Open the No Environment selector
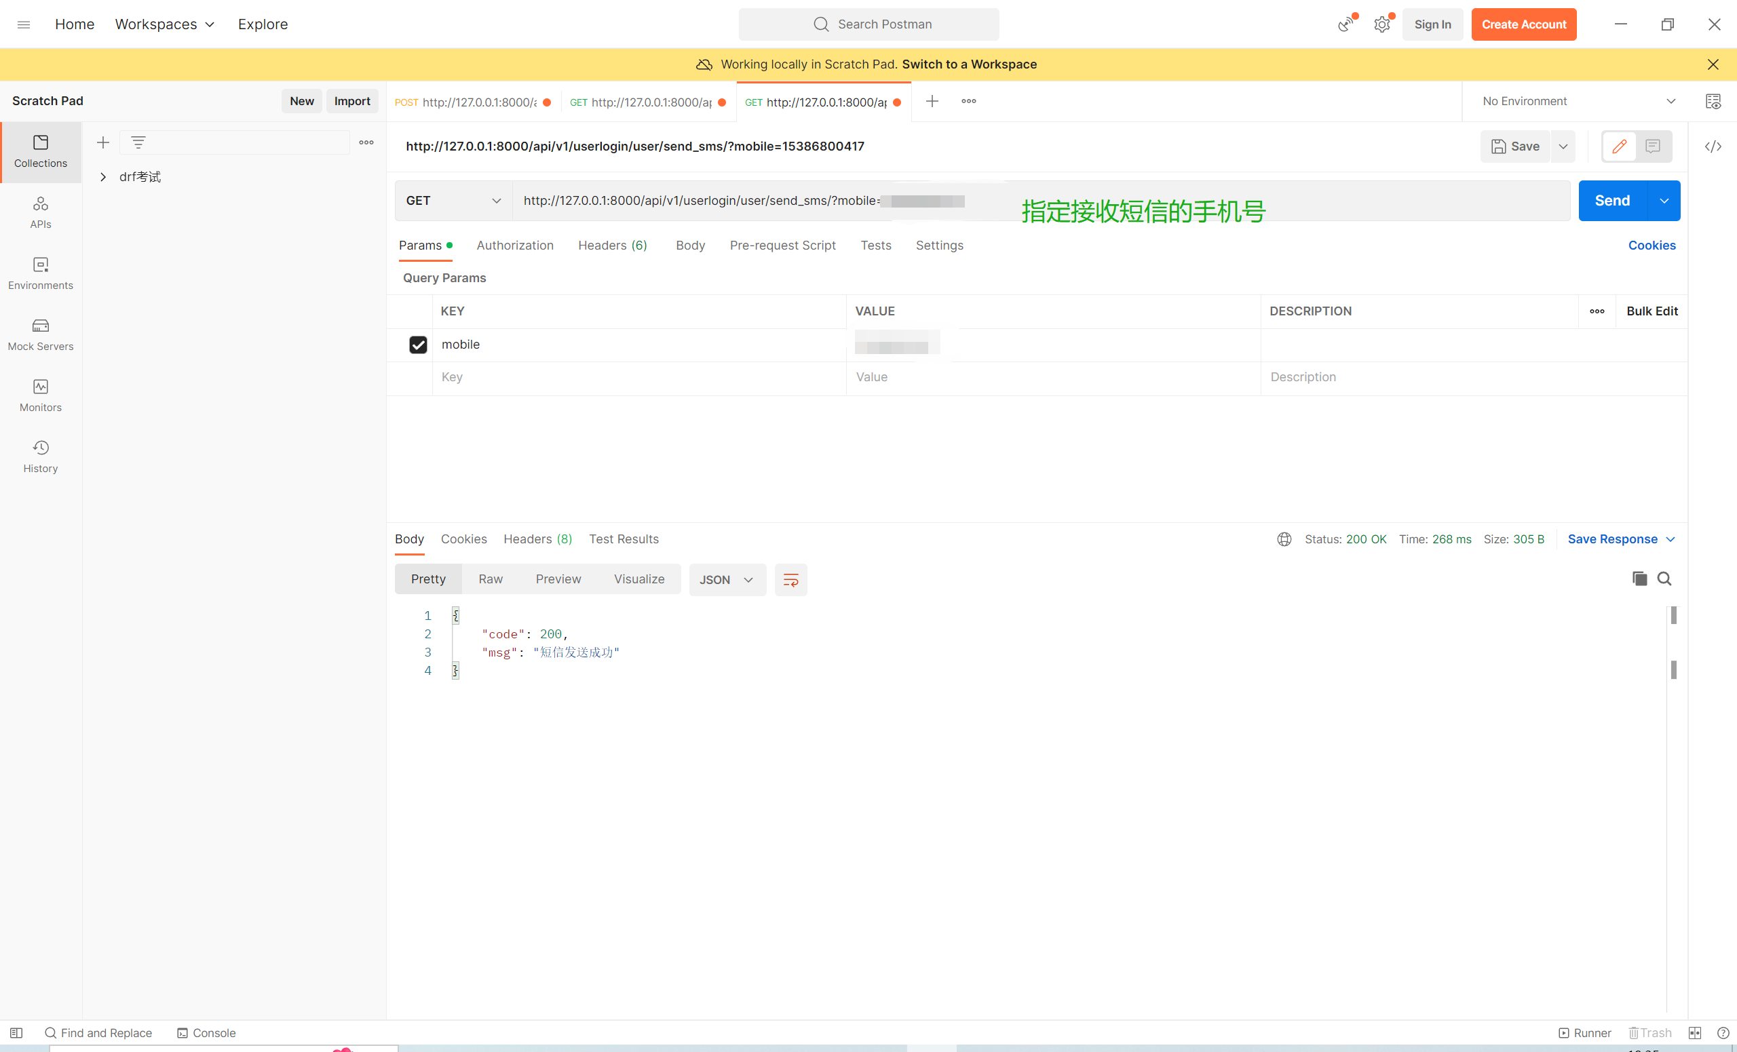 1578,102
